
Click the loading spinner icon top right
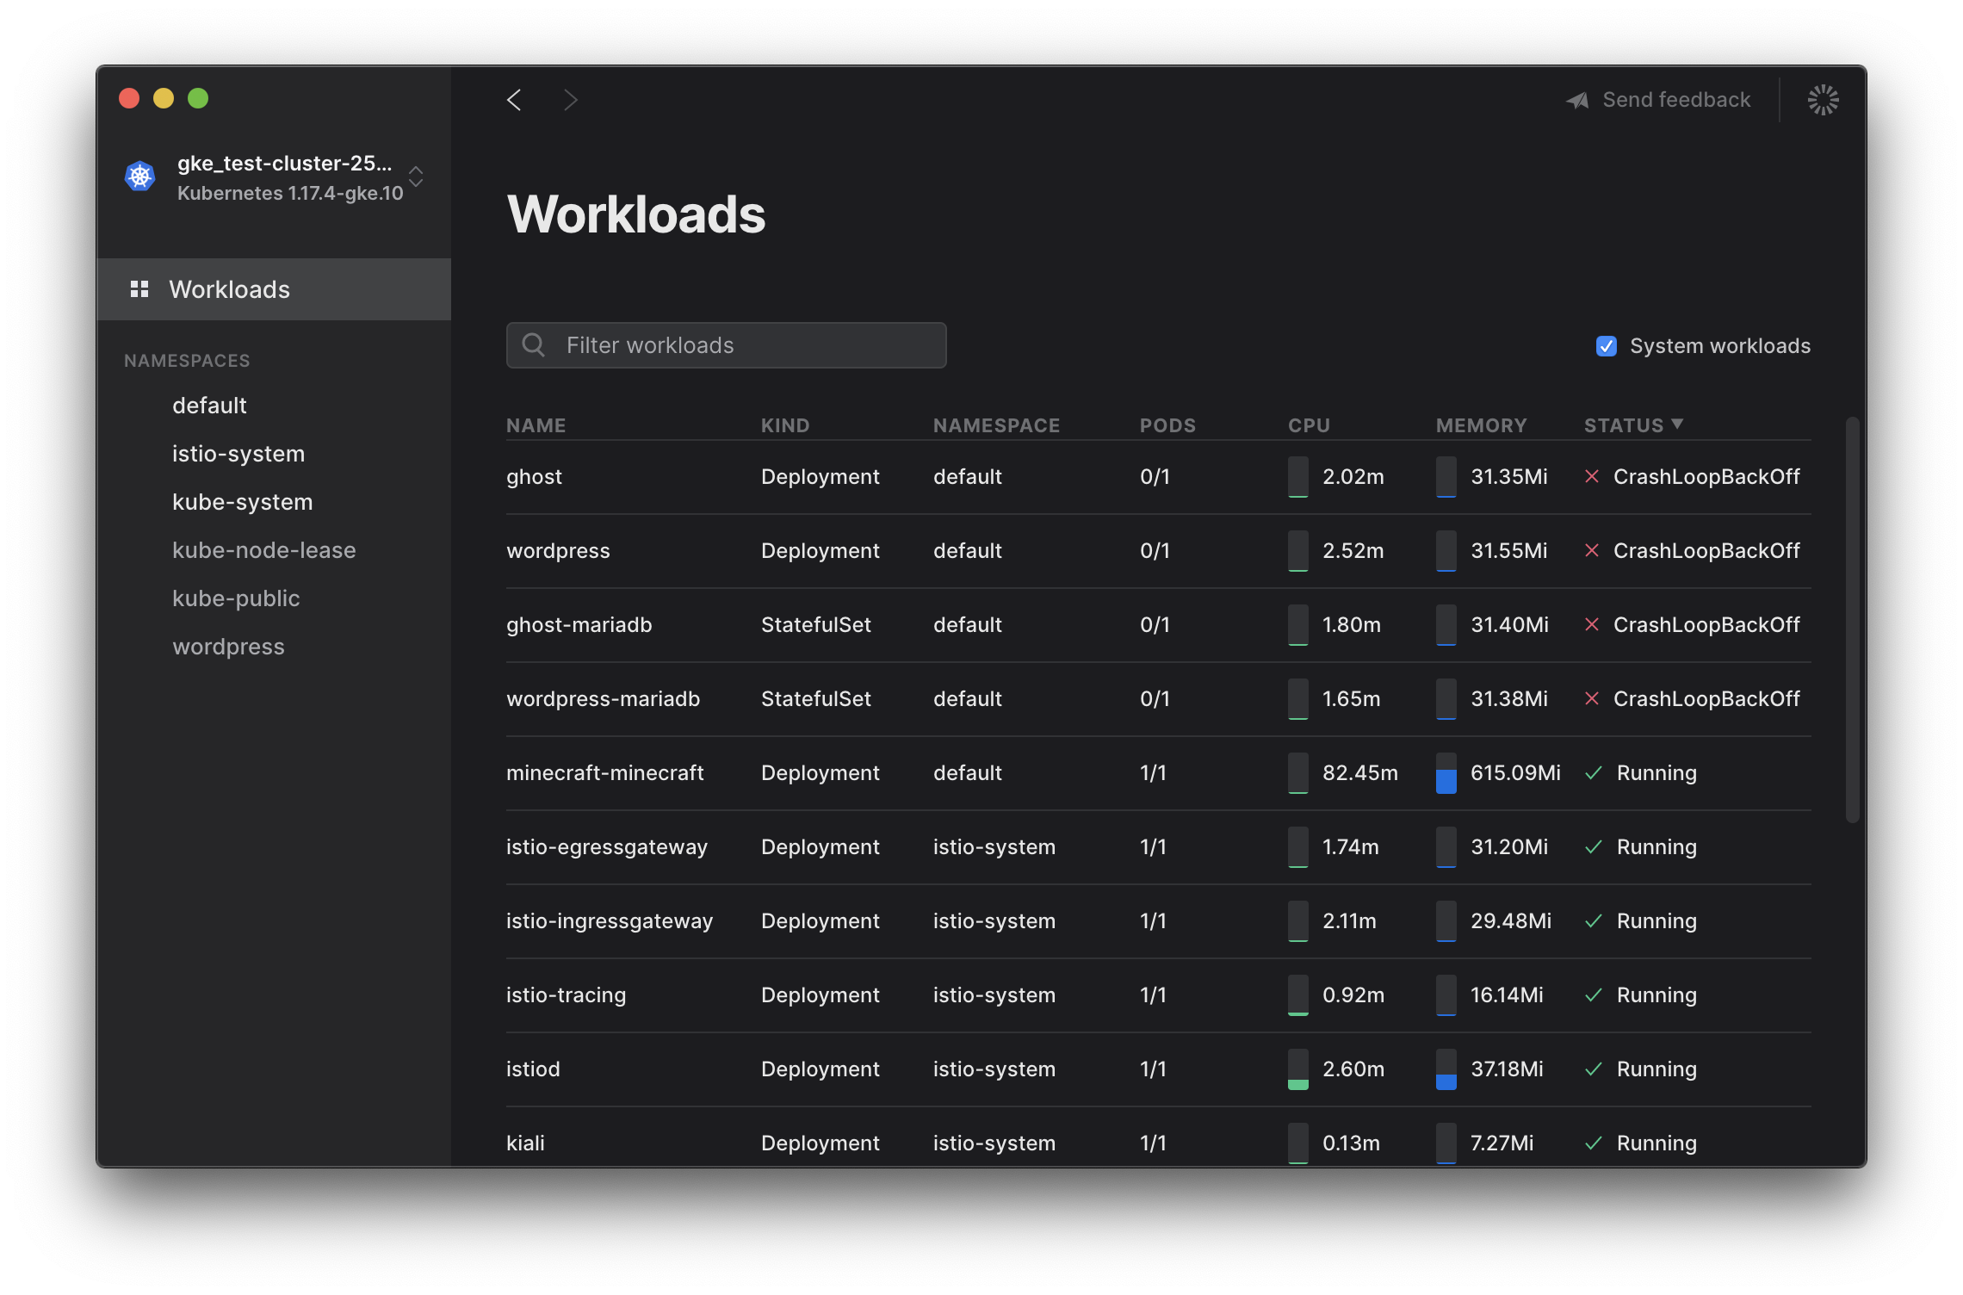[1823, 99]
